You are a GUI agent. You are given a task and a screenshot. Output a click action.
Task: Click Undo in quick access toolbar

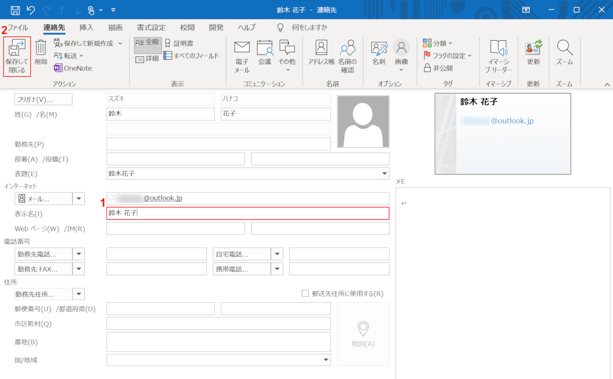(31, 9)
